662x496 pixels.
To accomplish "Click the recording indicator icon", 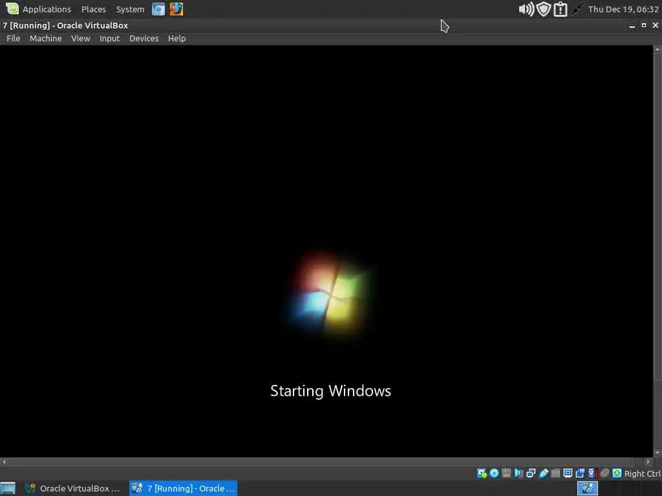I will click(580, 473).
